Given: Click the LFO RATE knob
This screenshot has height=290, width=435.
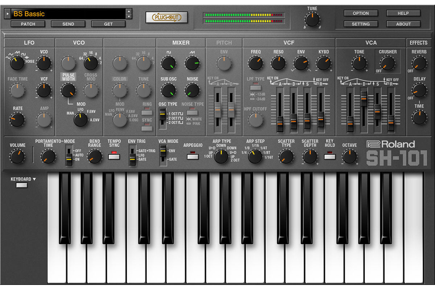Looking at the screenshot, I should coord(17,120).
